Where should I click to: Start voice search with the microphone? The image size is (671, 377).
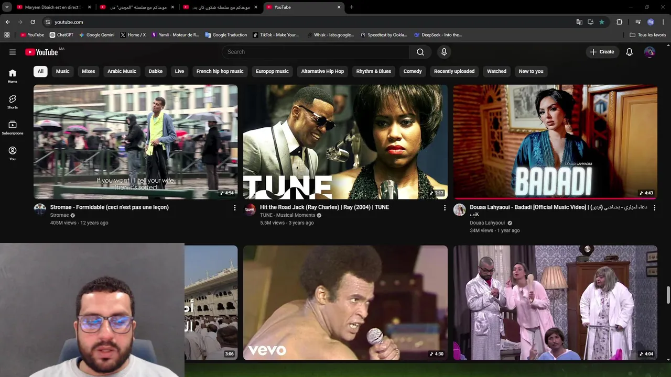(444, 52)
